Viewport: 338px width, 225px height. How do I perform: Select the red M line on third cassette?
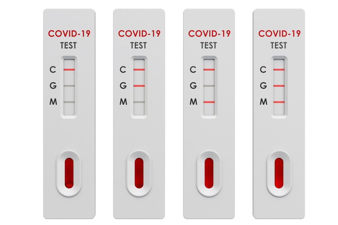pos(209,102)
